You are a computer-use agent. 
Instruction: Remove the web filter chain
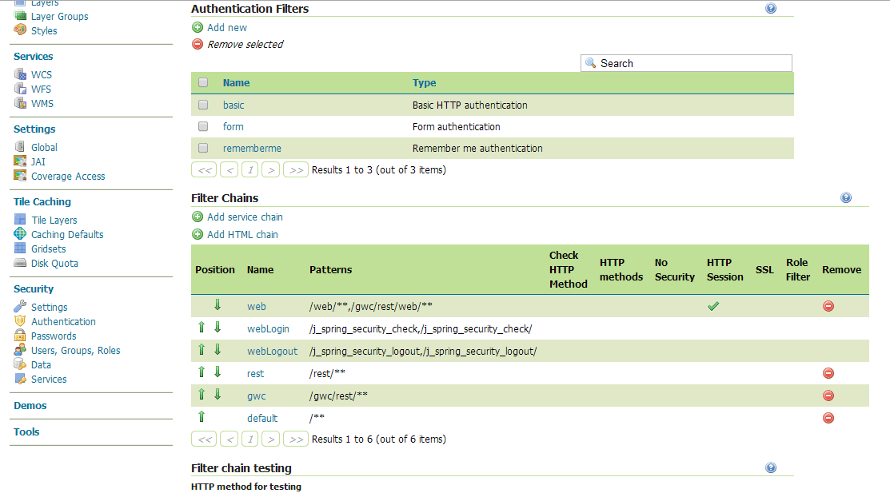tap(828, 306)
